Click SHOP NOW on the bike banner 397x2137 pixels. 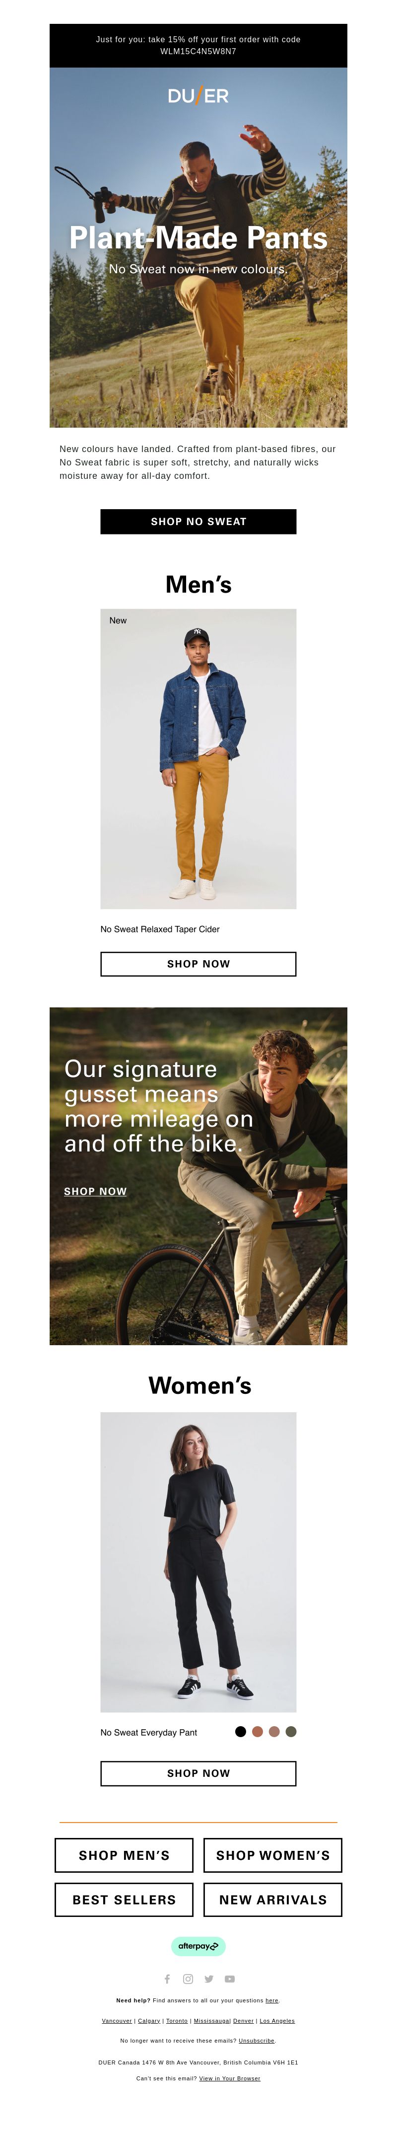95,1190
